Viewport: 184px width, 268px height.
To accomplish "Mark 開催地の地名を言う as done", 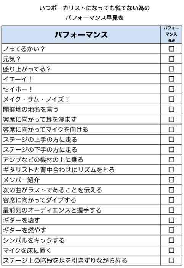I will (x=171, y=109).
